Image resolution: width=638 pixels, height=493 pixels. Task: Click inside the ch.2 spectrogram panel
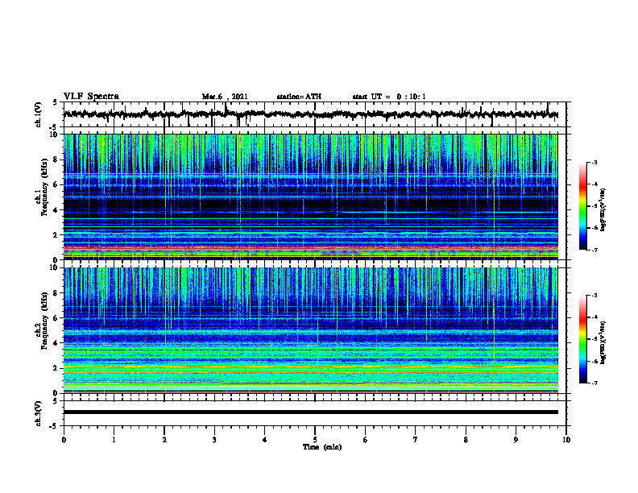pyautogui.click(x=310, y=330)
